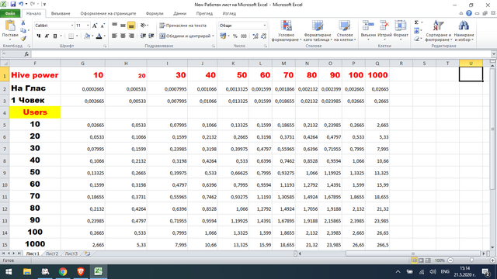The height and width of the screenshot is (279, 497).
Task: Apply percent style (%)
Action: click(x=235, y=36)
